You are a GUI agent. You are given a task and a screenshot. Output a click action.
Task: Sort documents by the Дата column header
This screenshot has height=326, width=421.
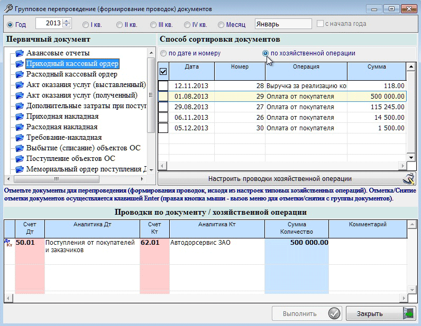click(191, 71)
